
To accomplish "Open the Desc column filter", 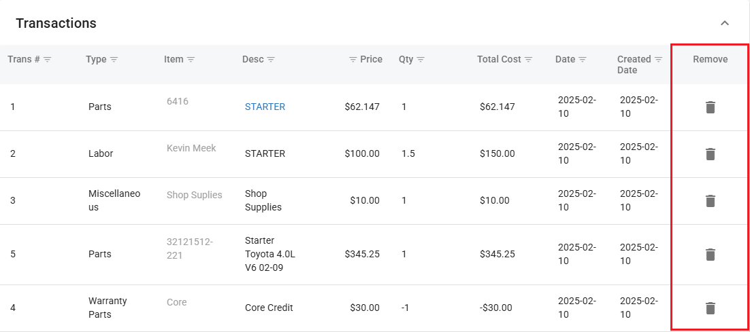I will [x=271, y=60].
